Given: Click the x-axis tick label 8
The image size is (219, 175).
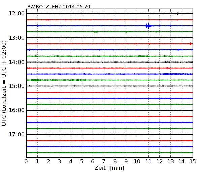Looking at the screenshot, I should tap(115, 161).
